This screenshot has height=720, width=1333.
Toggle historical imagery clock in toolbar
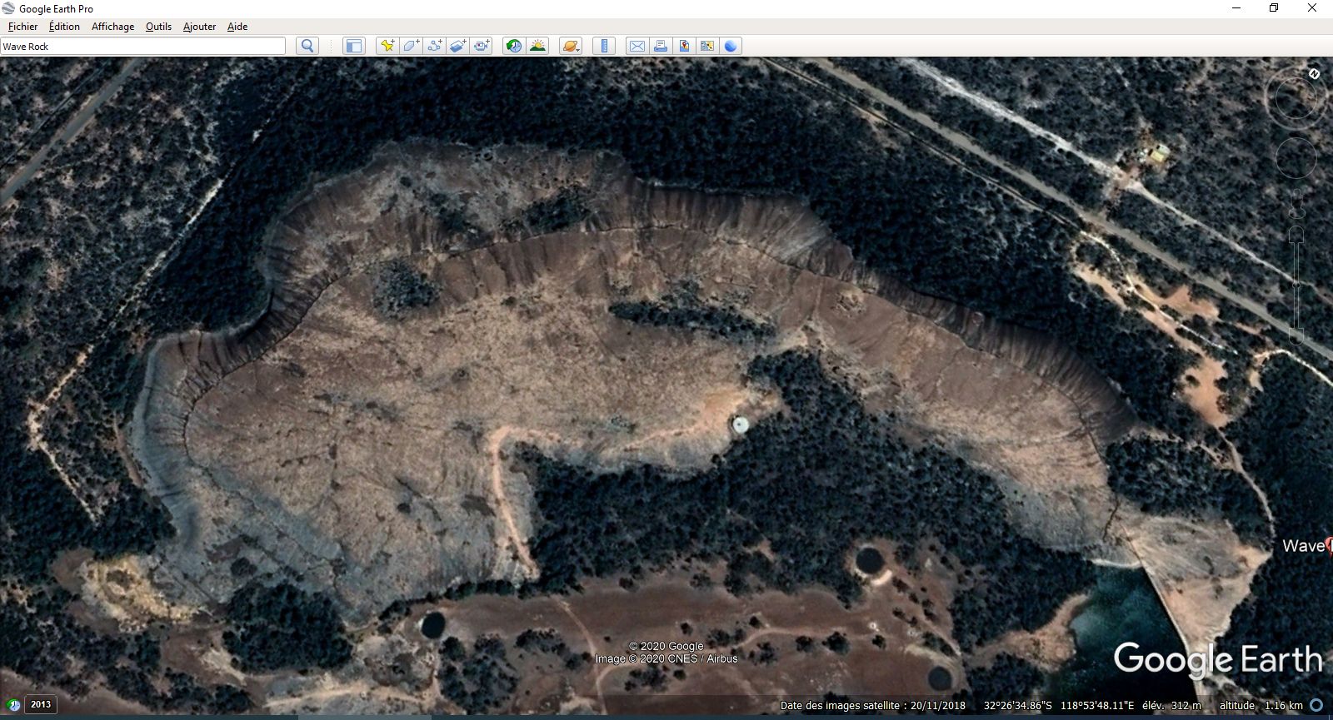click(514, 46)
